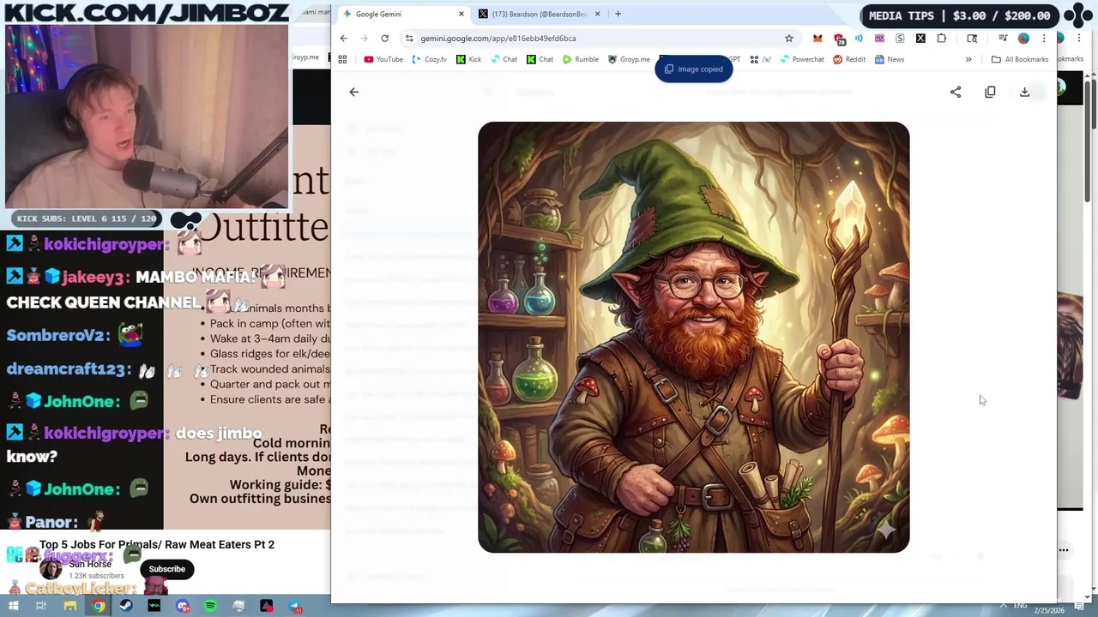Open the Powerchat bookmark
The width and height of the screenshot is (1098, 617).
pyautogui.click(x=802, y=59)
